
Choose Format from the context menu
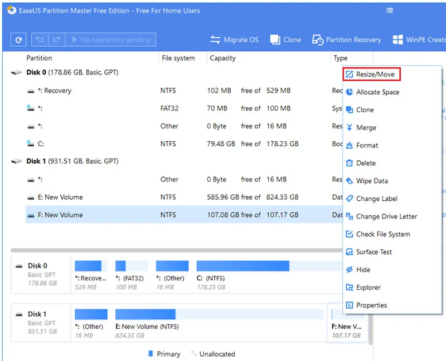tap(392, 145)
